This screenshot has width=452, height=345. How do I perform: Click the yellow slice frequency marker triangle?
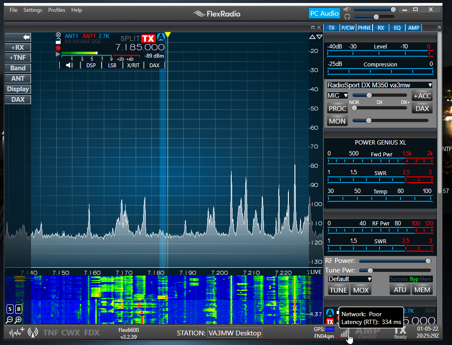click(168, 35)
